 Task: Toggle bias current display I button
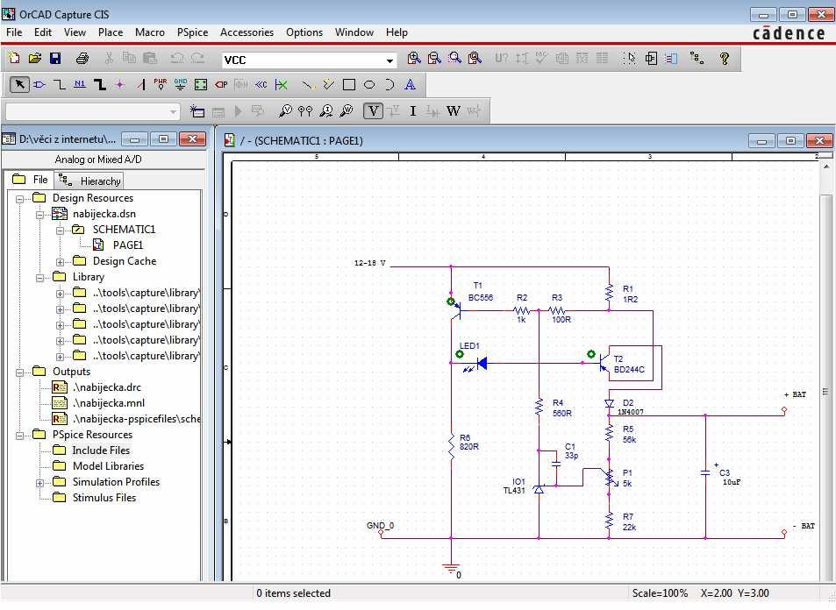click(x=412, y=111)
